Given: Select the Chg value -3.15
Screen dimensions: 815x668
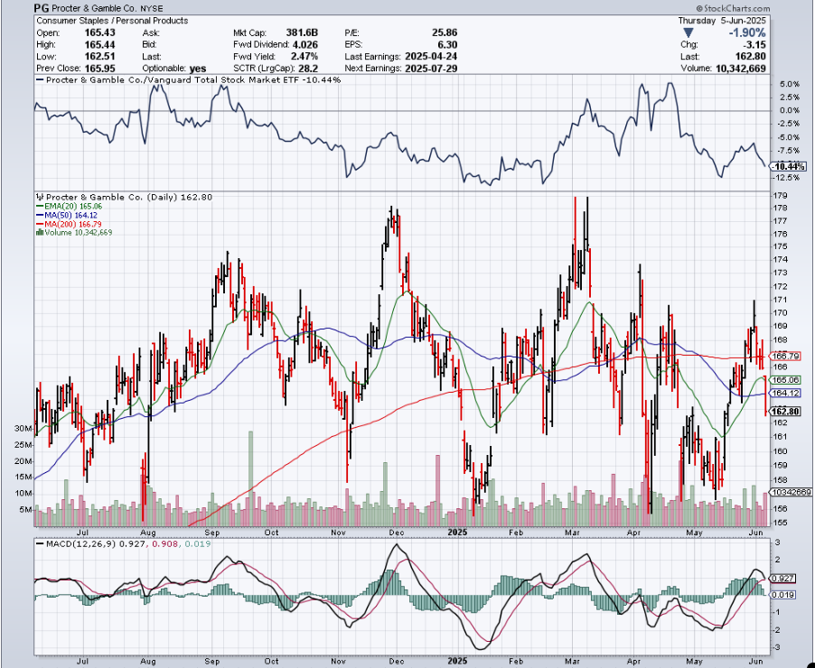Looking at the screenshot, I should pos(755,44).
